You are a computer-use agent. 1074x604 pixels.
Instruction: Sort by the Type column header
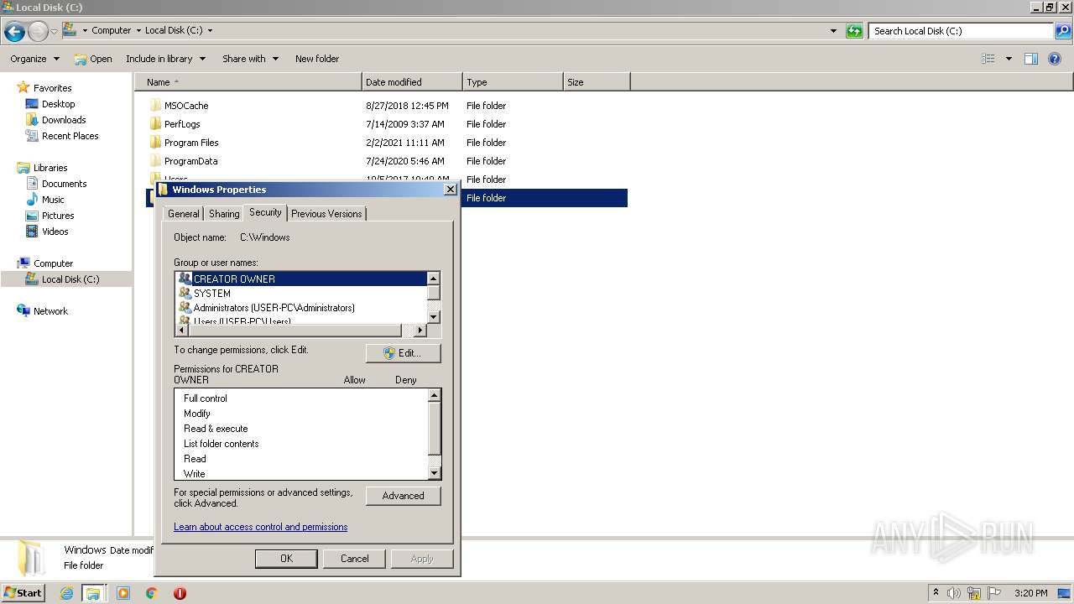tap(513, 82)
